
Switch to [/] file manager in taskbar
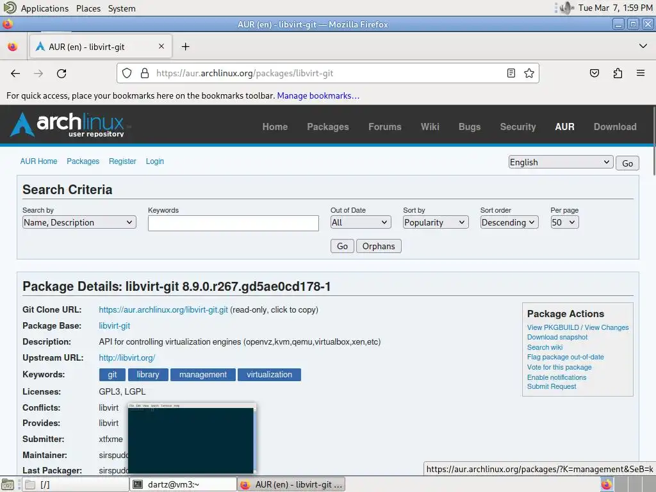click(76, 484)
